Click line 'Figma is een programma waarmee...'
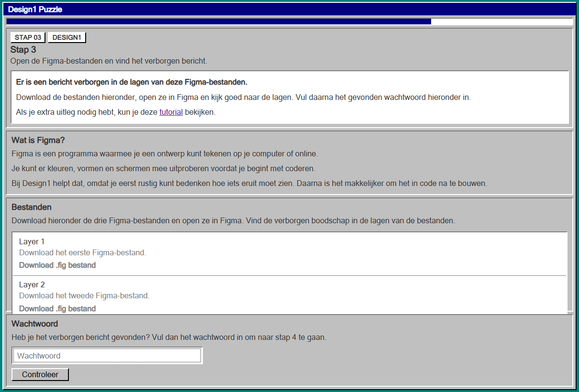 tap(165, 154)
